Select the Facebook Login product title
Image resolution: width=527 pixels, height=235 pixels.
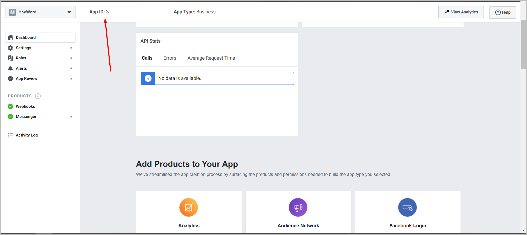click(x=408, y=226)
